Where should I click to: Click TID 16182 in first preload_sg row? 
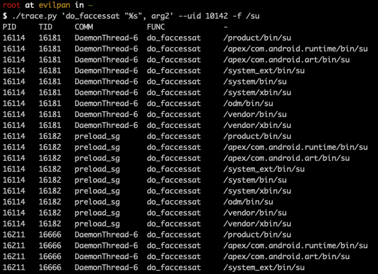pyautogui.click(x=50, y=136)
